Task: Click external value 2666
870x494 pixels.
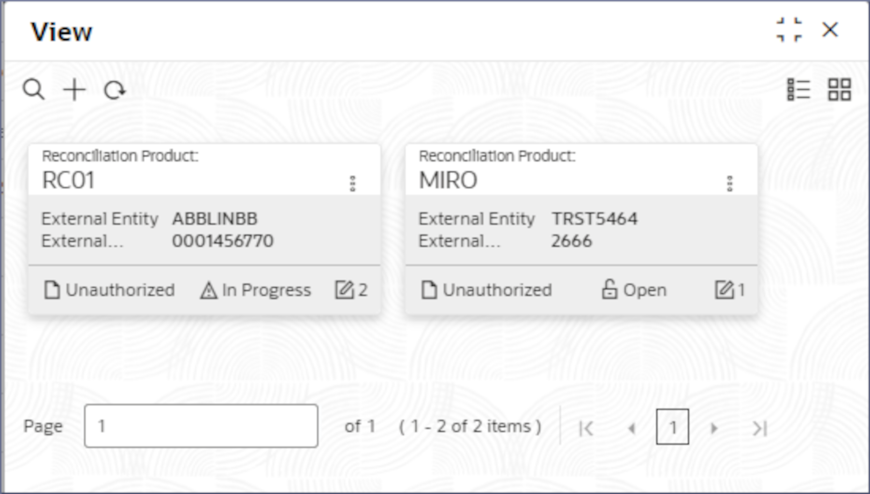Action: [x=572, y=241]
